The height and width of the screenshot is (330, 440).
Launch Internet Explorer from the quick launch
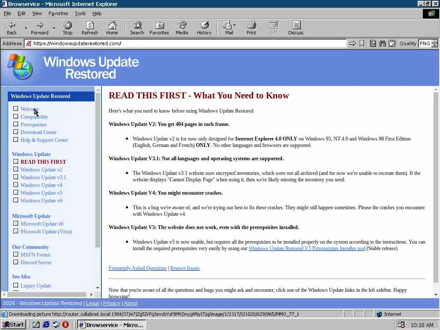click(x=46, y=325)
